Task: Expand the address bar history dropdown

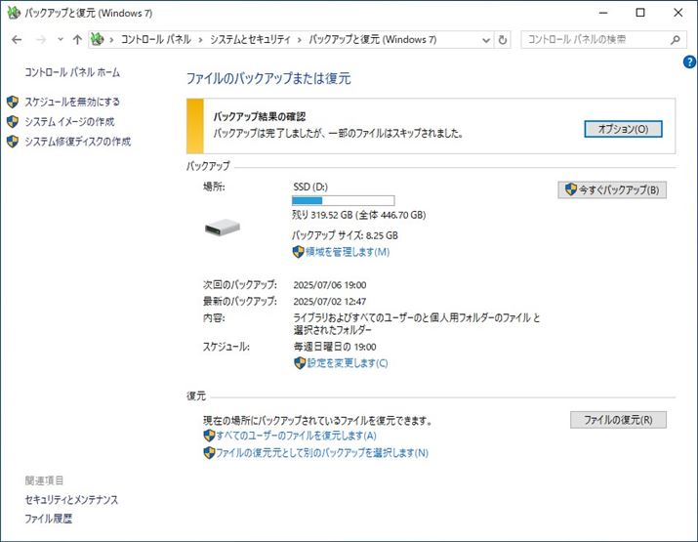Action: coord(485,40)
